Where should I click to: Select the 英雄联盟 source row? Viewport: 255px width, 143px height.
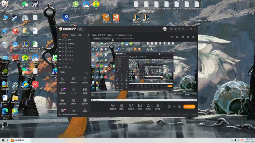coord(74,44)
